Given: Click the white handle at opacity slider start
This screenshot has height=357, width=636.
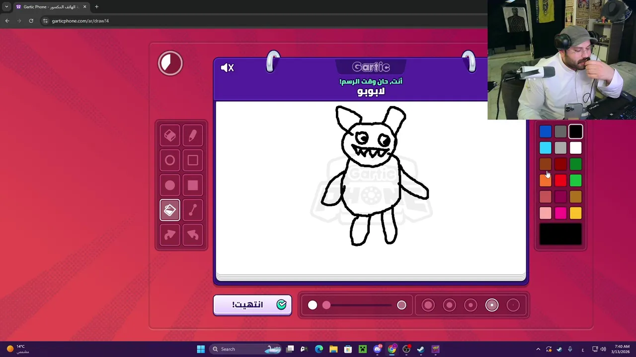Looking at the screenshot, I should pos(313,305).
